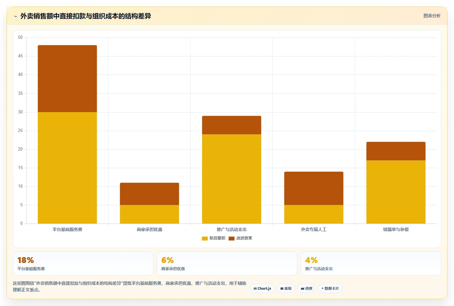The width and height of the screenshot is (454, 306).
Task: Select the 表格 tag chip
Action: 286,288
